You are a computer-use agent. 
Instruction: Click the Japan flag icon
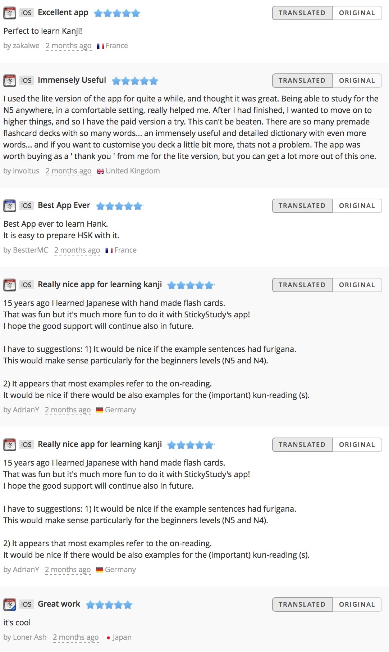[x=108, y=638]
